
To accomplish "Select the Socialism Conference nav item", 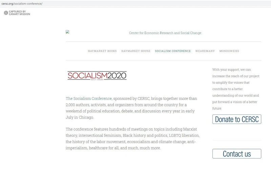I will click(x=173, y=51).
